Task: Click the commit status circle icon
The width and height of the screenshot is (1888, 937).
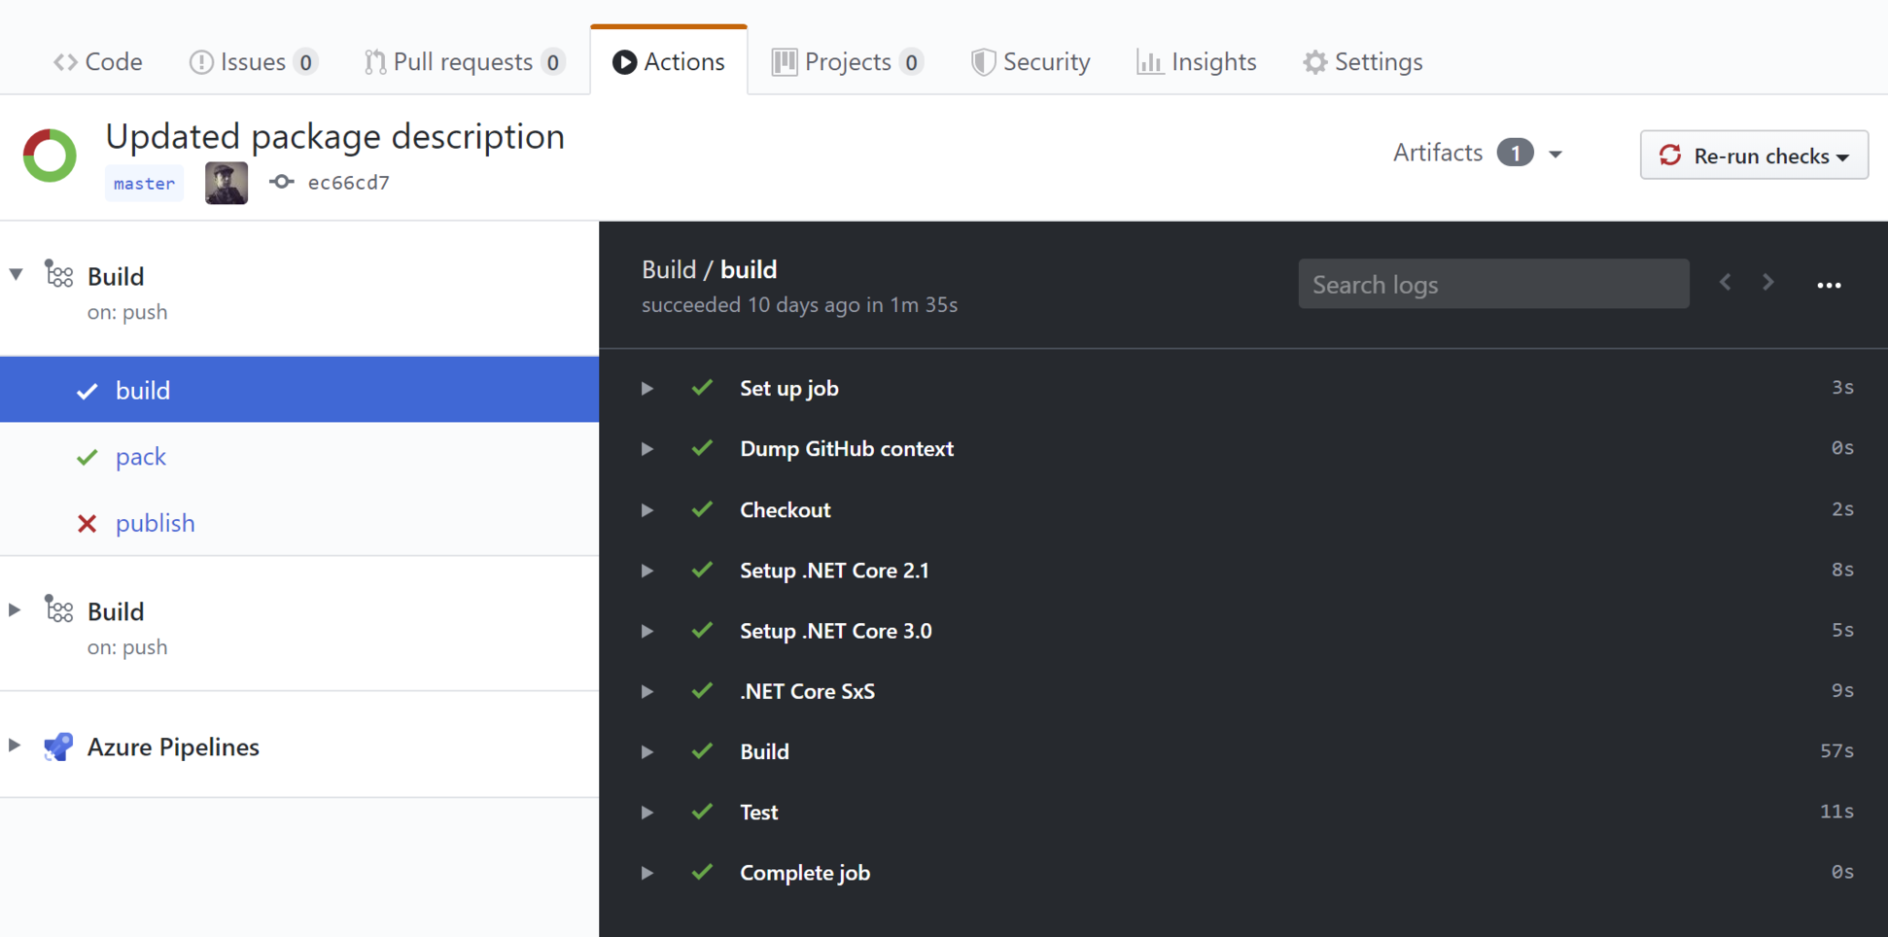Action: coord(49,155)
